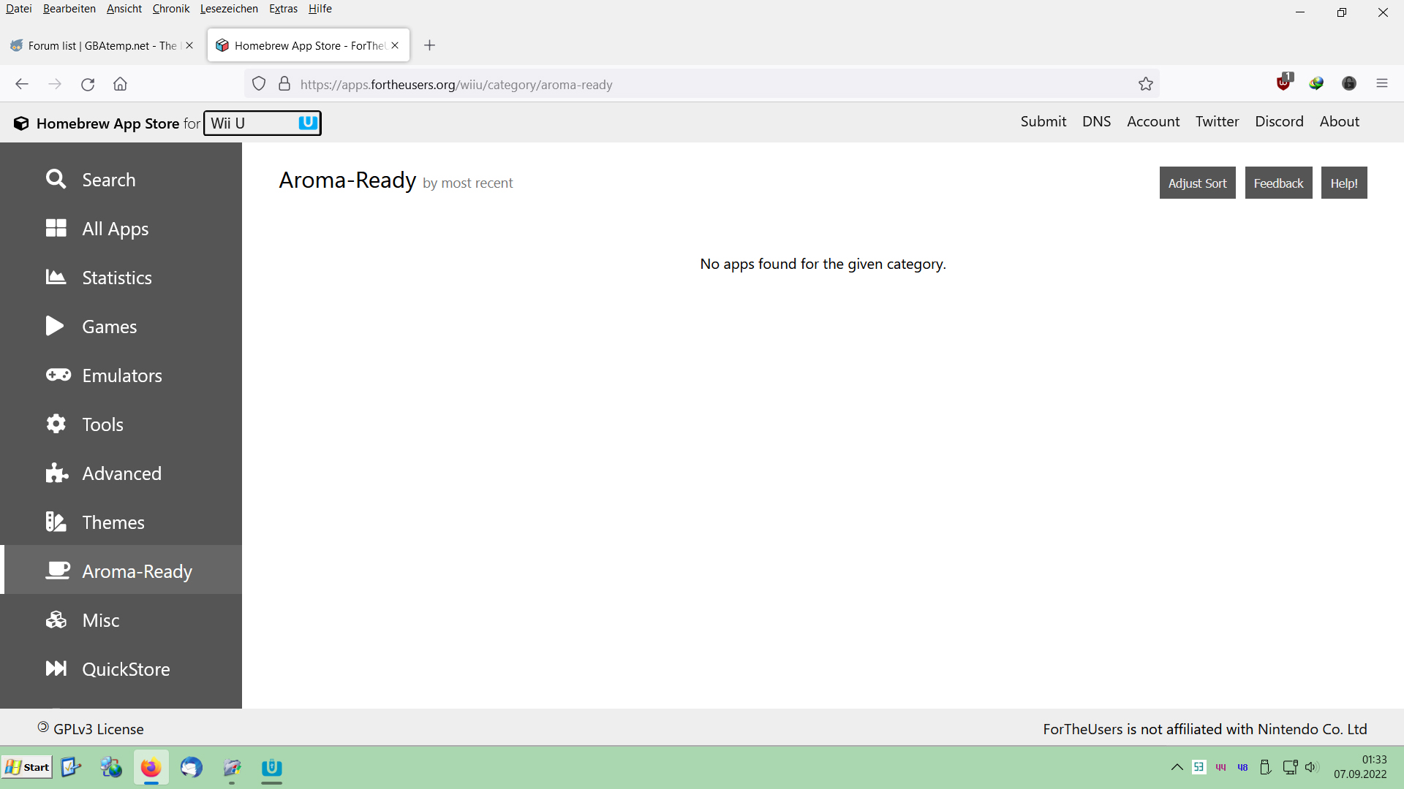Viewport: 1404px width, 789px height.
Task: Click the tracking protection shield icon
Action: pos(259,84)
